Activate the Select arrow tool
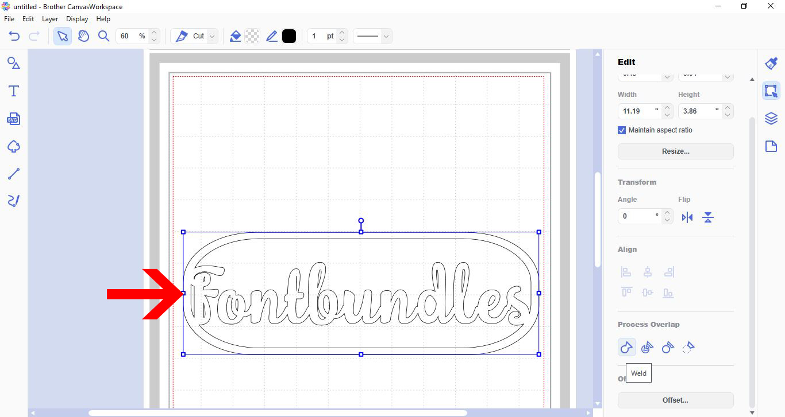Screen dimensions: 785x417 (63, 36)
